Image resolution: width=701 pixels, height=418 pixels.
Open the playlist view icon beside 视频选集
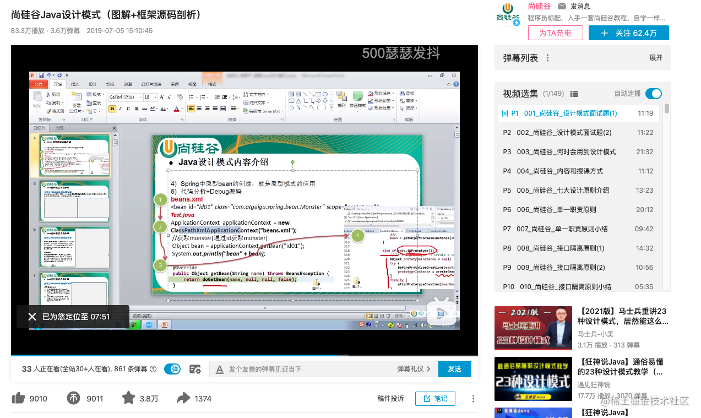[x=574, y=94]
